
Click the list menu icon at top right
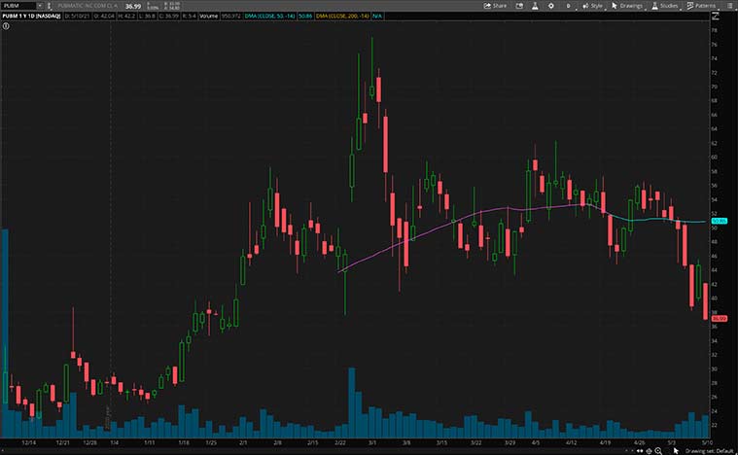click(x=729, y=5)
